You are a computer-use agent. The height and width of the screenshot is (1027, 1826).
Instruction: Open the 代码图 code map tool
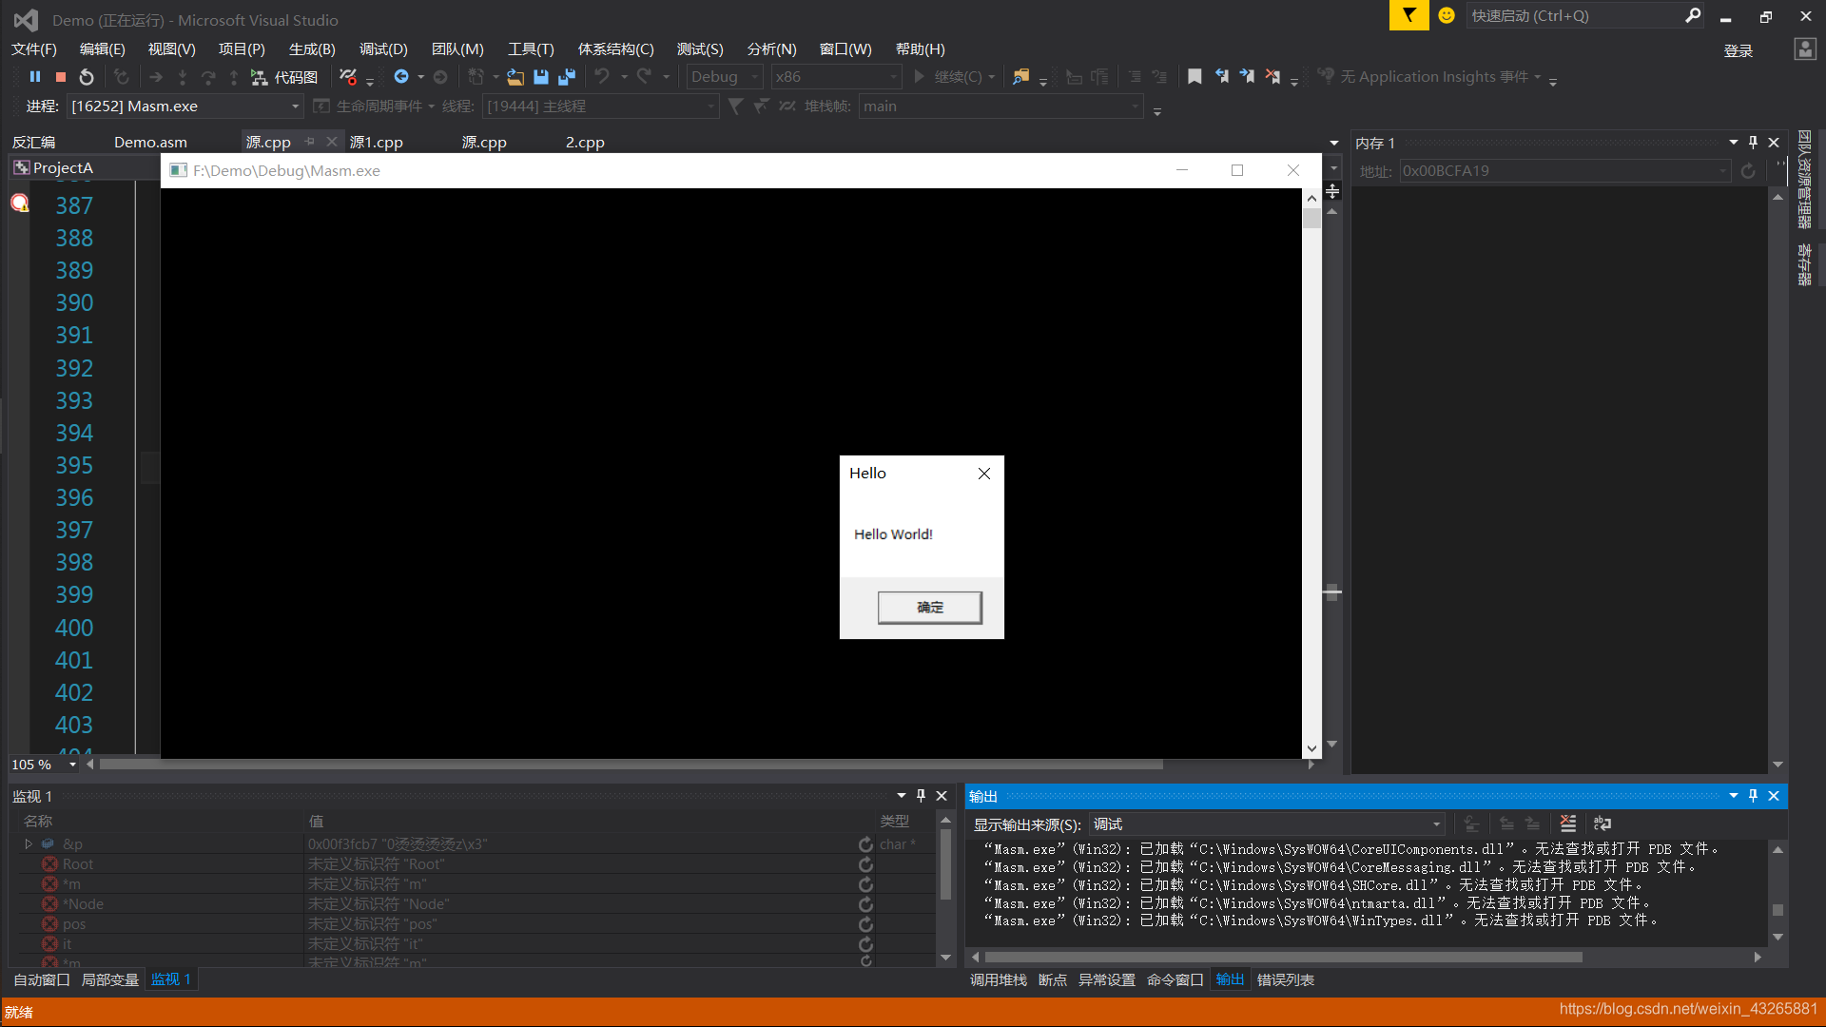click(x=285, y=77)
